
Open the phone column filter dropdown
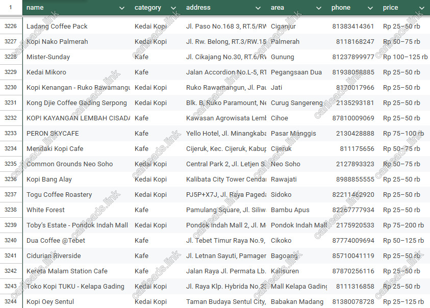pyautogui.click(x=370, y=8)
